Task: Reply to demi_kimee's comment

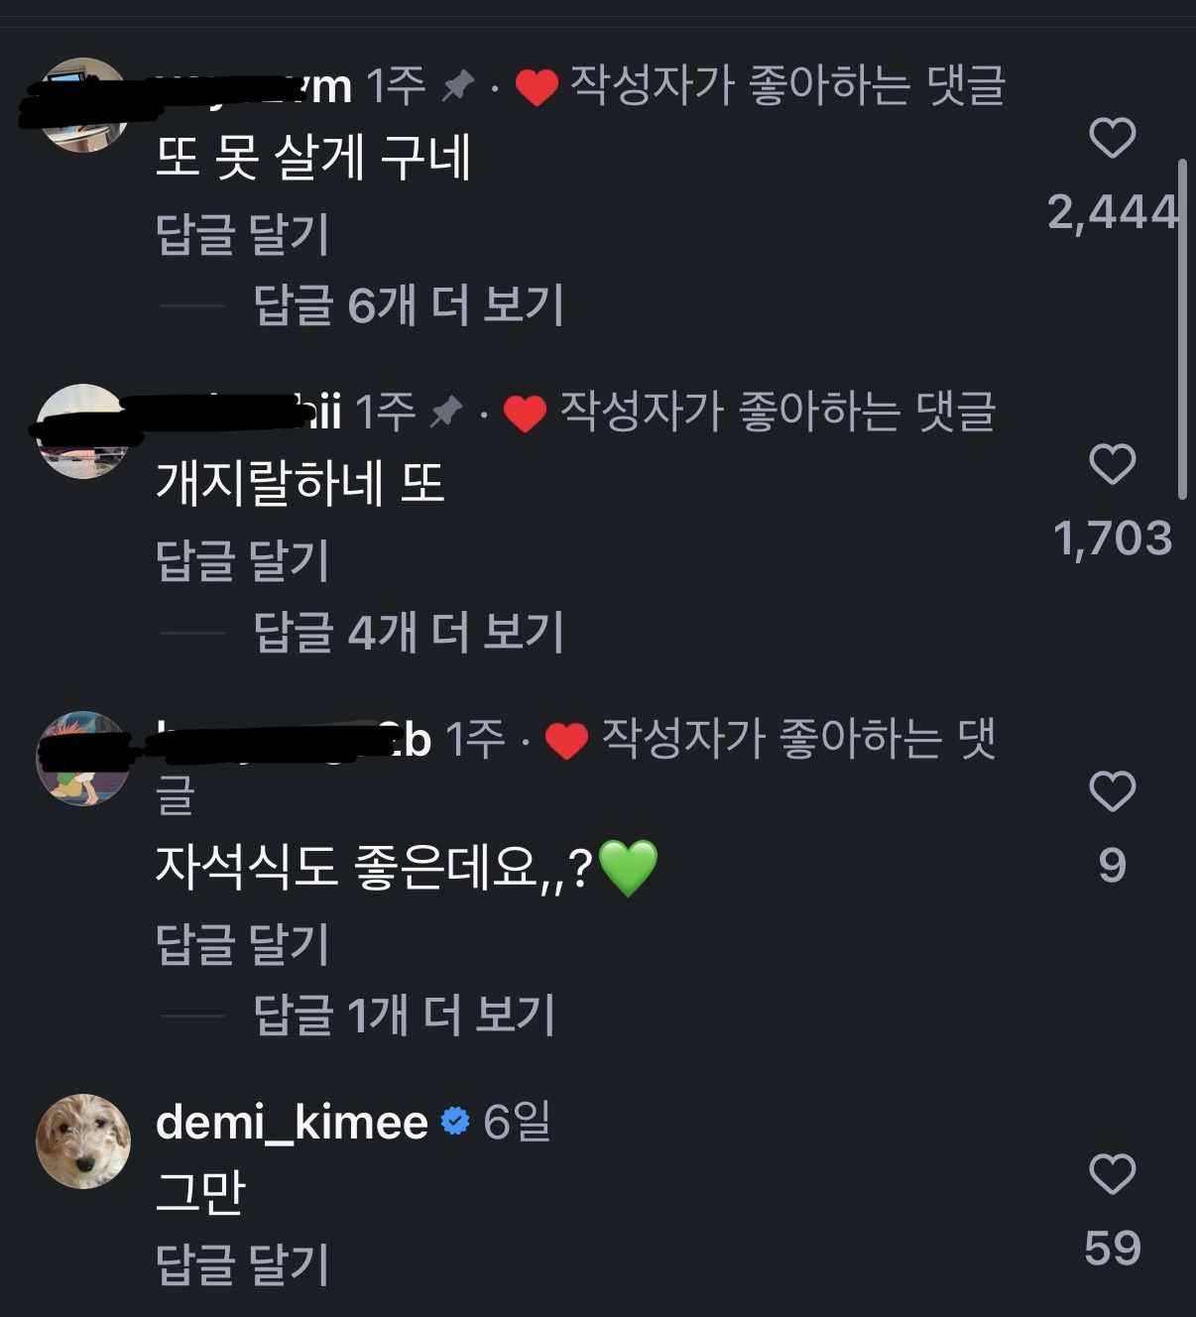Action: [242, 1264]
